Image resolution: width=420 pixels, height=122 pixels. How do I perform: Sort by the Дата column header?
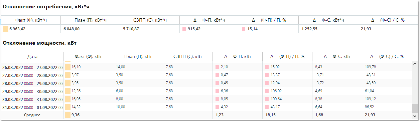coord(32,57)
